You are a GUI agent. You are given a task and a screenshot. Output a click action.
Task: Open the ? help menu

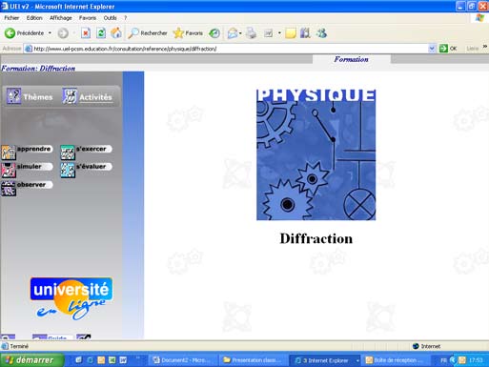click(x=126, y=18)
